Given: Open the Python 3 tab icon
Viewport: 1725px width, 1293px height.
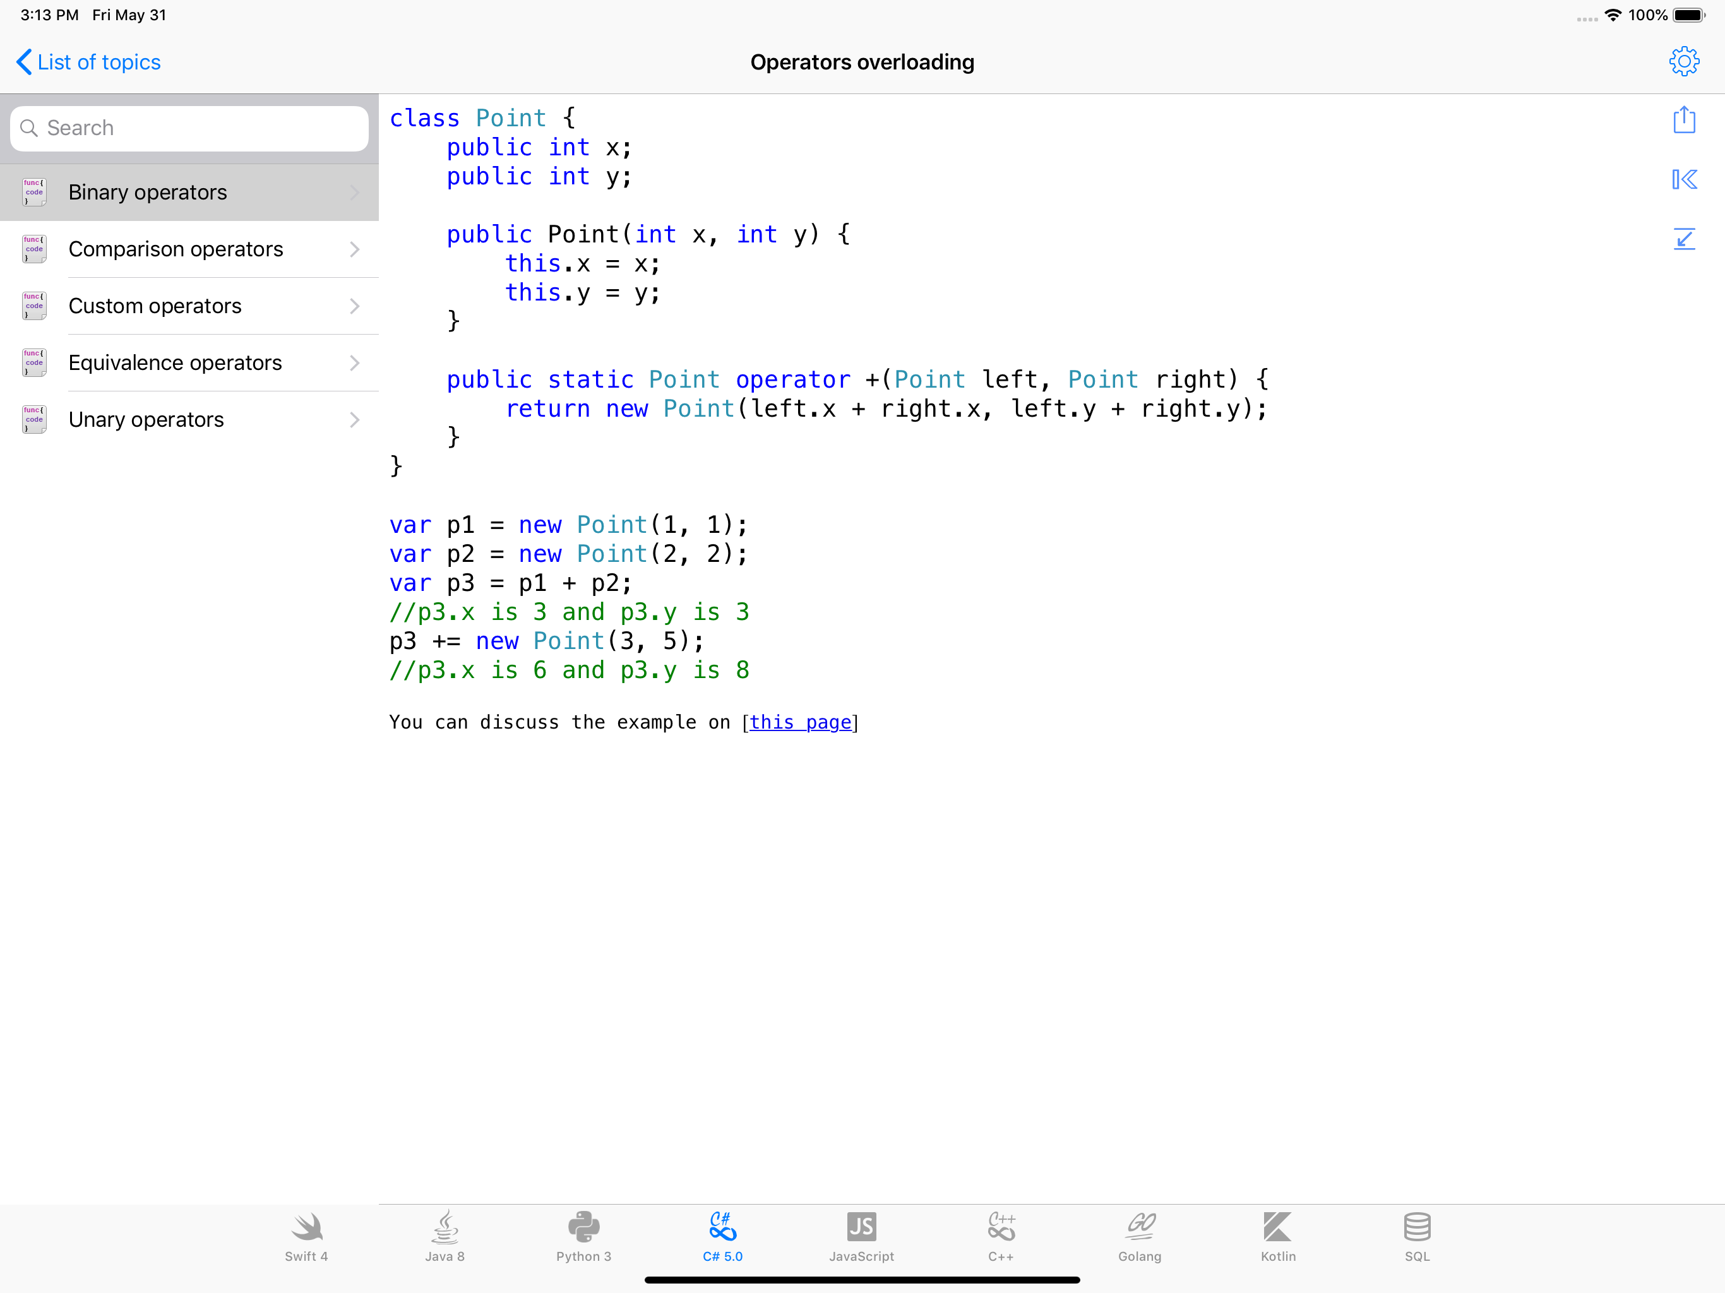Looking at the screenshot, I should point(583,1236).
